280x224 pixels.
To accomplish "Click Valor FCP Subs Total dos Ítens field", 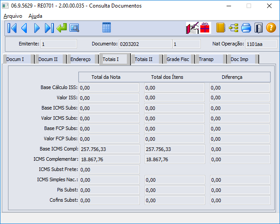I will (174, 139).
